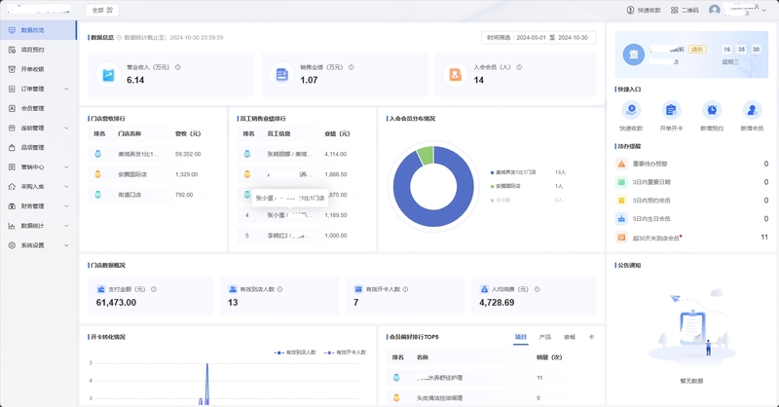Click the 61,473.00 支付金额 value
This screenshot has width=779, height=407.
[116, 303]
